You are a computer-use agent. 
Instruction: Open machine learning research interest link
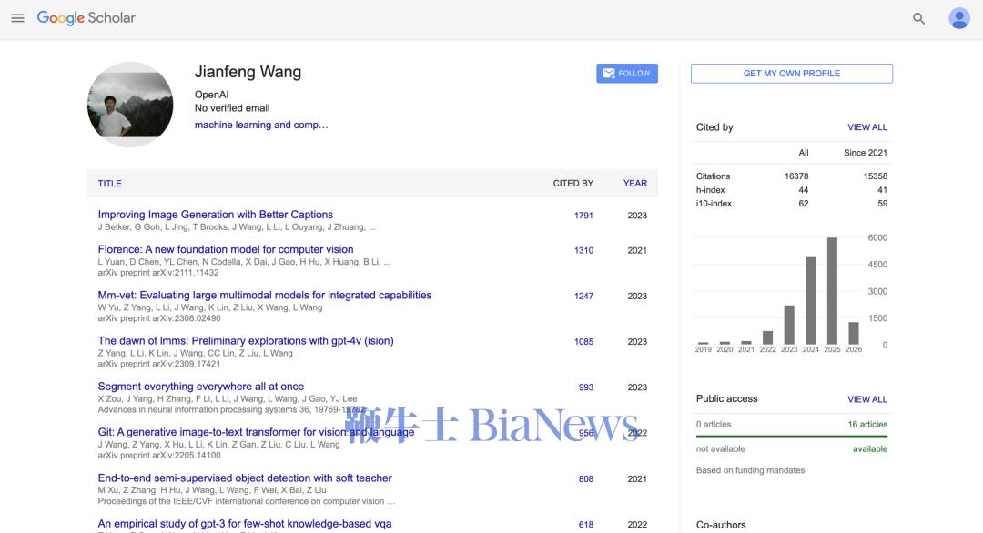click(x=261, y=126)
